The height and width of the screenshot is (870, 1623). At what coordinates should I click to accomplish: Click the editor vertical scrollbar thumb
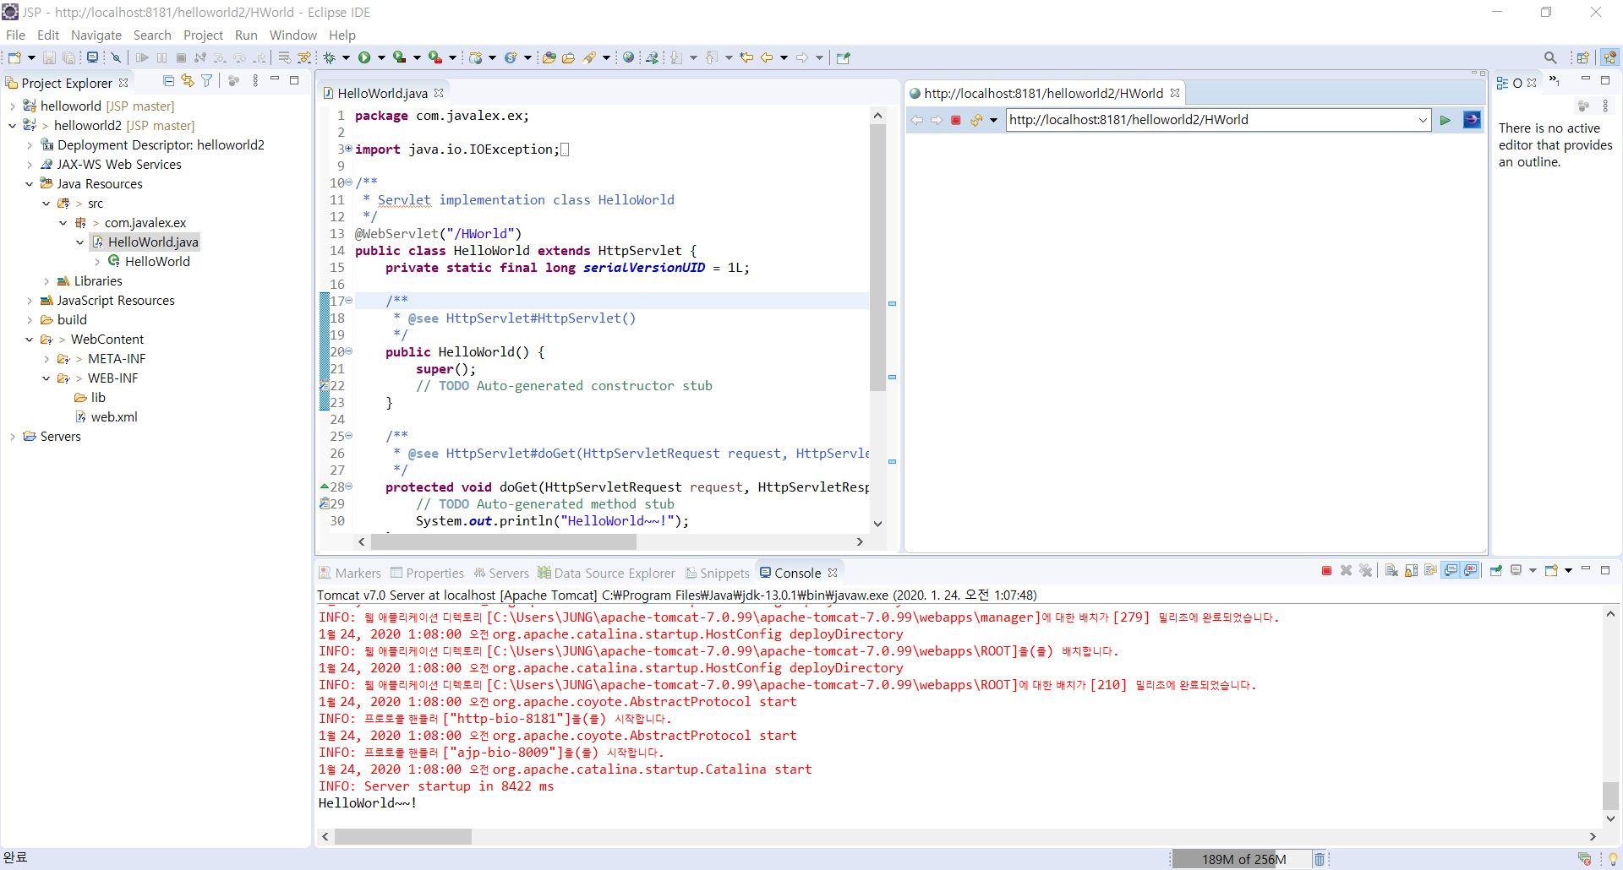[x=877, y=258]
